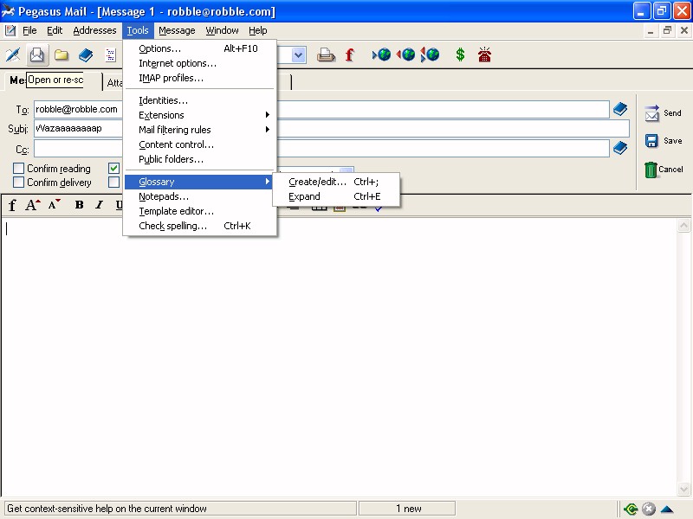Choose Internet options… menu entry
This screenshot has width=693, height=519.
200,63
